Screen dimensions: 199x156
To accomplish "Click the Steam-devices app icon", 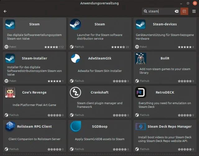I will click(141, 24).
